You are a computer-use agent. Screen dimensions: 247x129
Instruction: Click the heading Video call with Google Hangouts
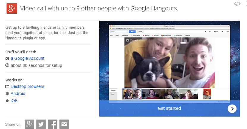99,8
